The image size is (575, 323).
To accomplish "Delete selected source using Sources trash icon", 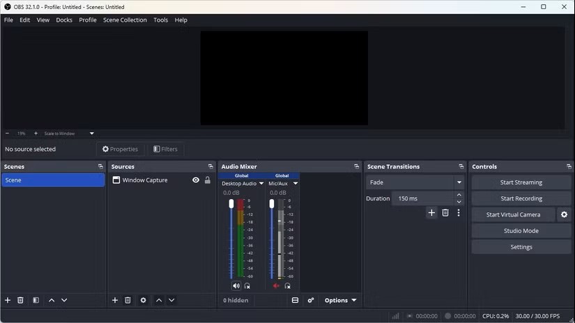I will 128,300.
